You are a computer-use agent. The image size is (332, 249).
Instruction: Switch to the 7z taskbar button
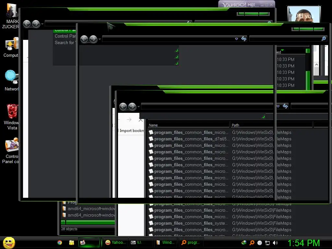coord(141,243)
